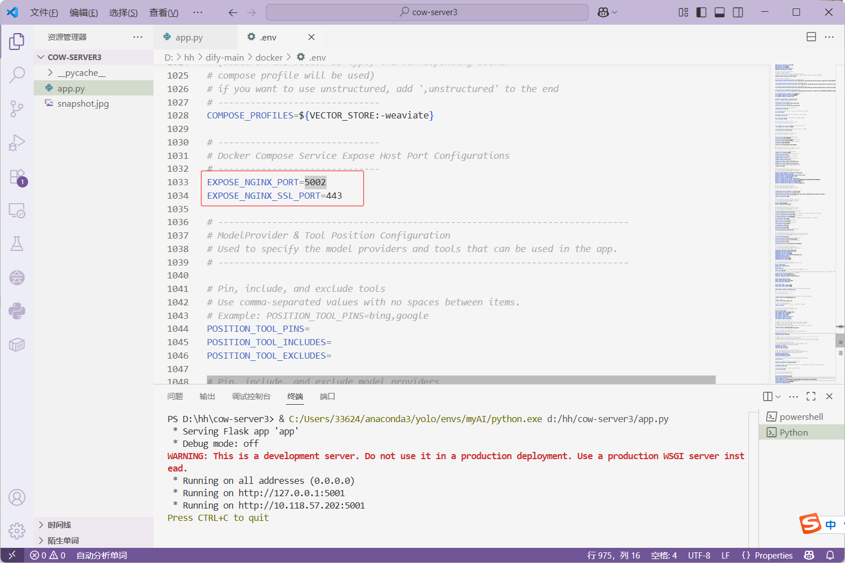Image resolution: width=845 pixels, height=563 pixels.
Task: Change file encoding UTF-8
Action: click(x=699, y=555)
